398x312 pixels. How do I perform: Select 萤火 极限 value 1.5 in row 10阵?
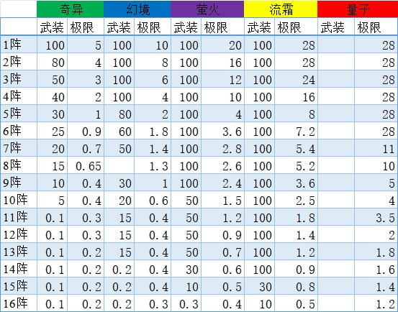click(x=222, y=200)
